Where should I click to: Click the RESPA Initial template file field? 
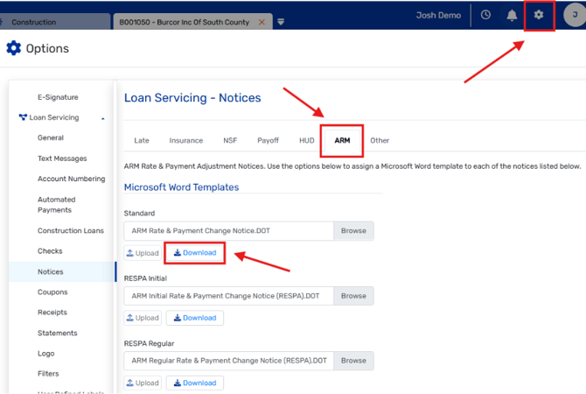coord(229,296)
